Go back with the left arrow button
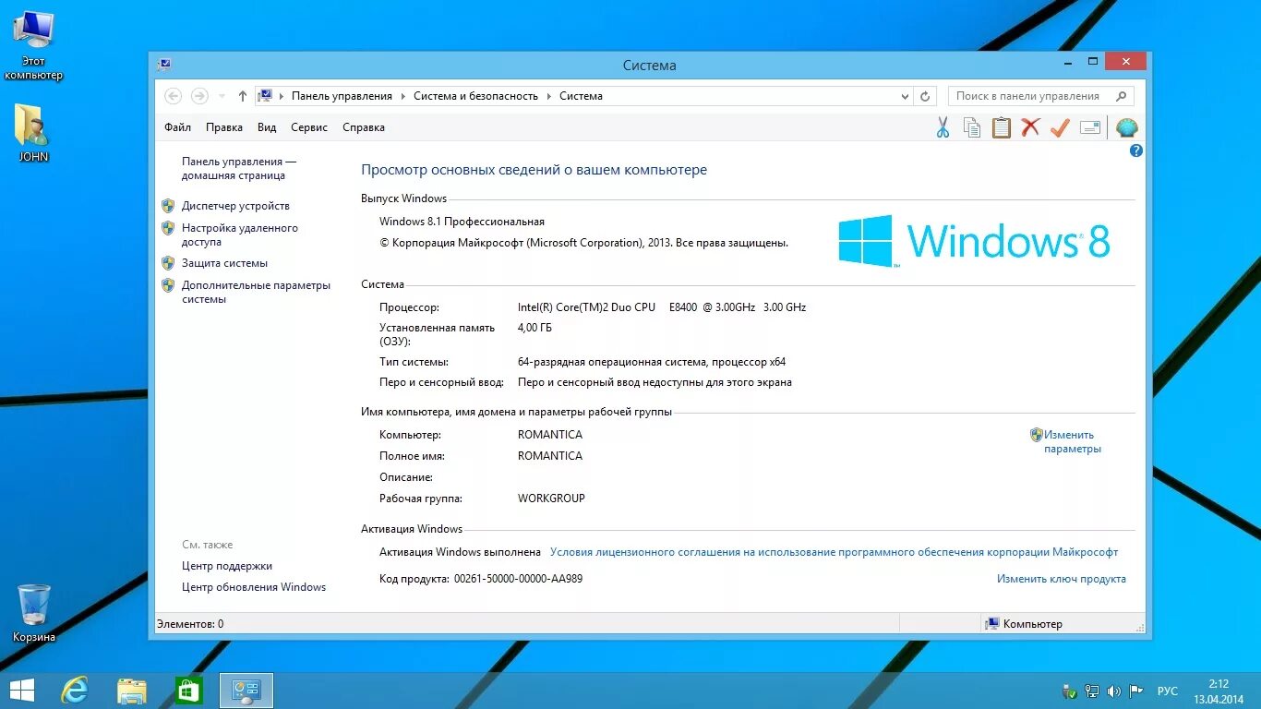Viewport: 1261px width, 709px height. [x=173, y=96]
